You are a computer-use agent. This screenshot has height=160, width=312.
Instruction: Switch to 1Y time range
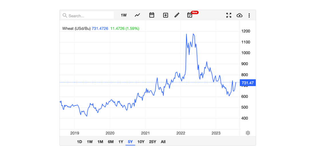tap(121, 142)
